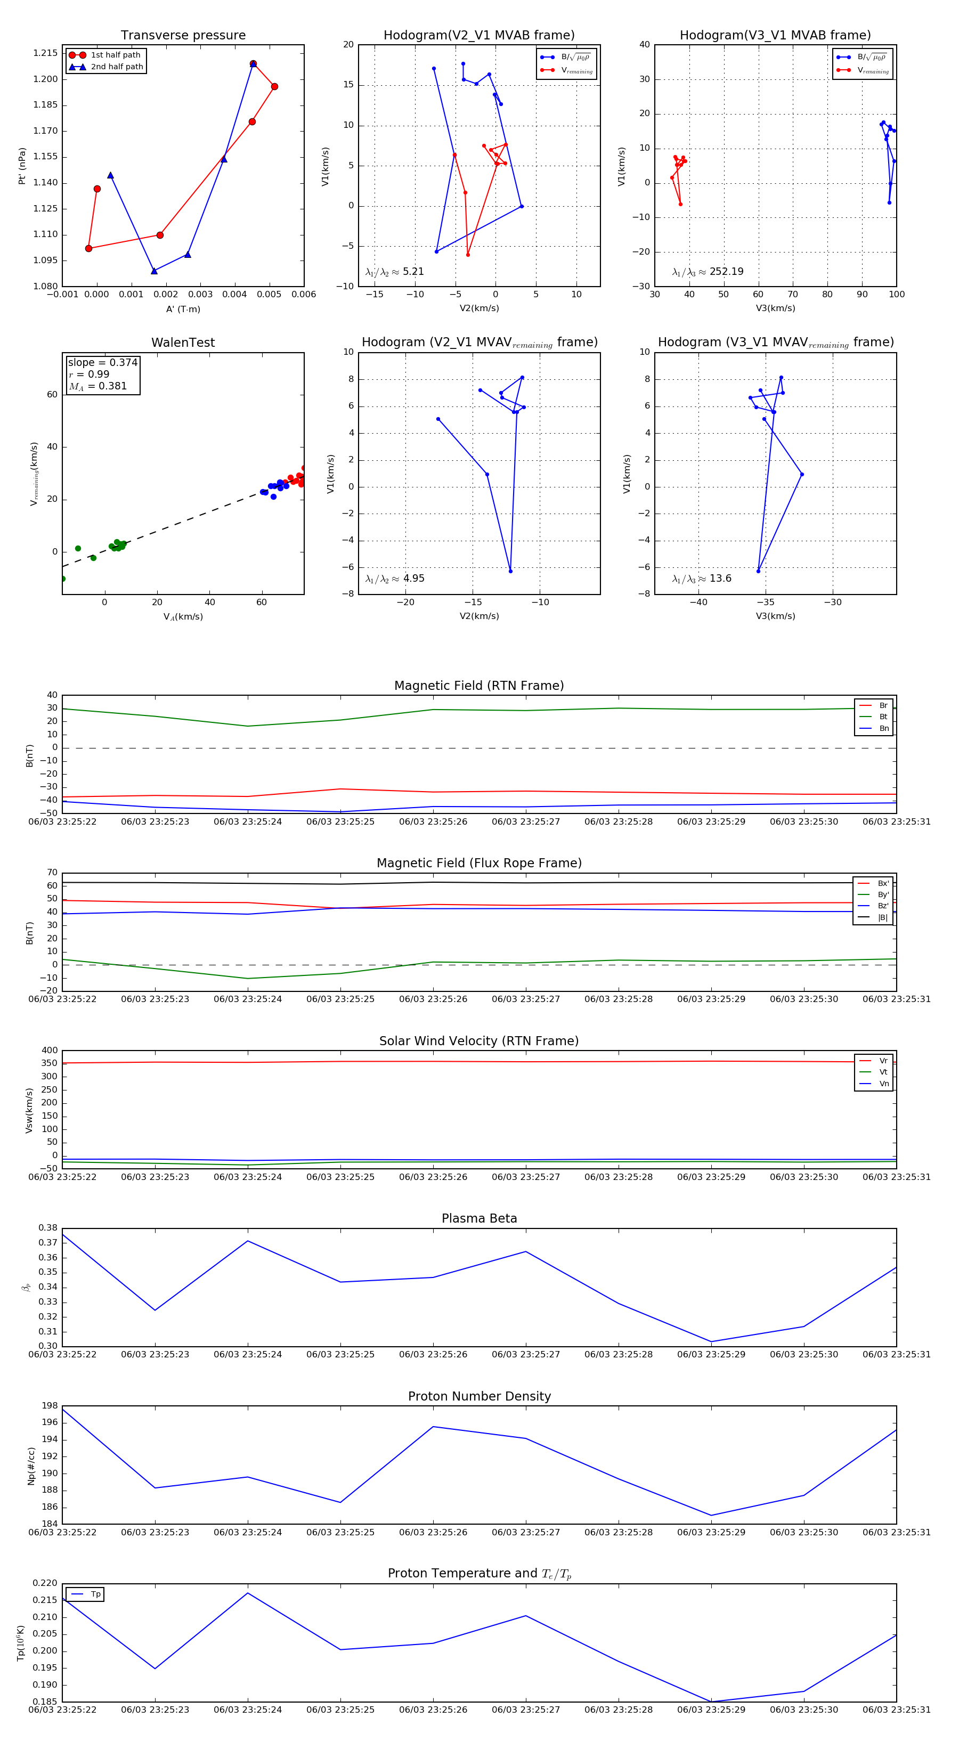
Task: Click "06/03 23:25:31" tick under Proton Temperature plot
Action: [x=896, y=1710]
